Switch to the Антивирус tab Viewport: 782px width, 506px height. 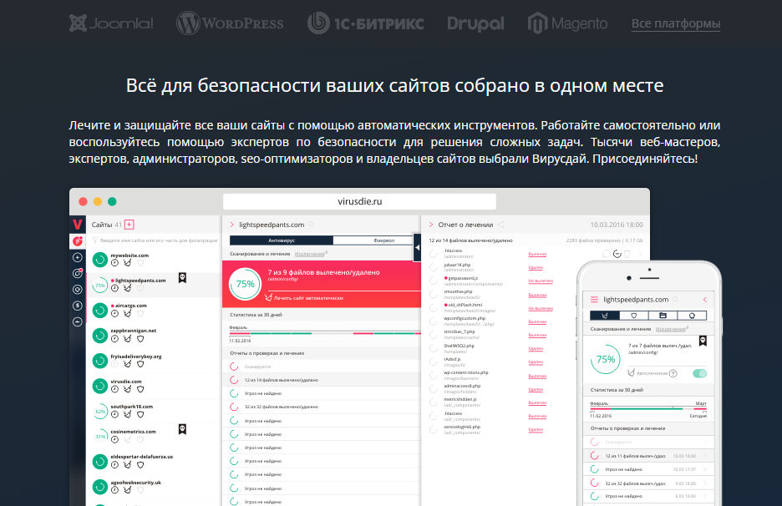(x=282, y=240)
